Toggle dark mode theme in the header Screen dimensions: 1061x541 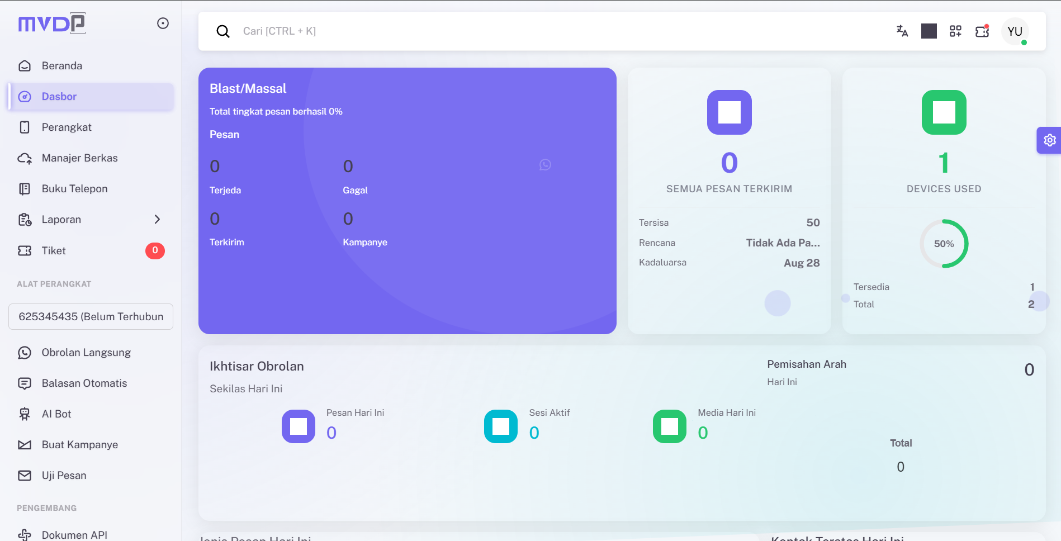click(x=929, y=31)
